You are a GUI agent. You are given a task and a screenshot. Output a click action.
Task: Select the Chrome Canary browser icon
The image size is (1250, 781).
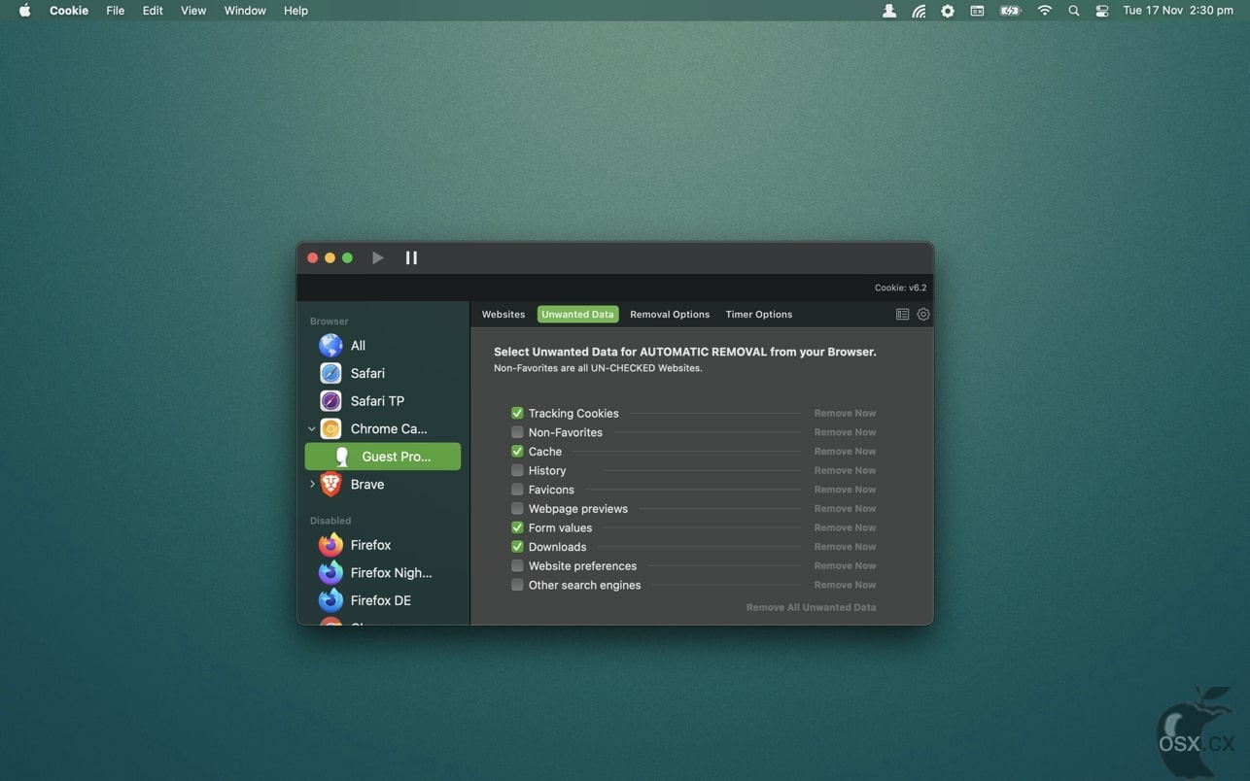[330, 428]
